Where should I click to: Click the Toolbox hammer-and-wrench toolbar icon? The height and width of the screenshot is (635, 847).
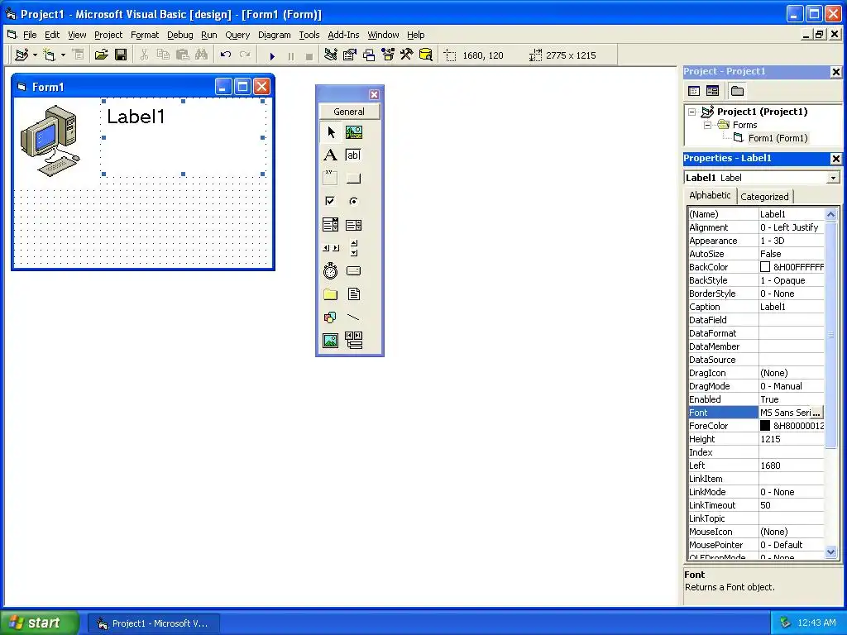pyautogui.click(x=406, y=55)
